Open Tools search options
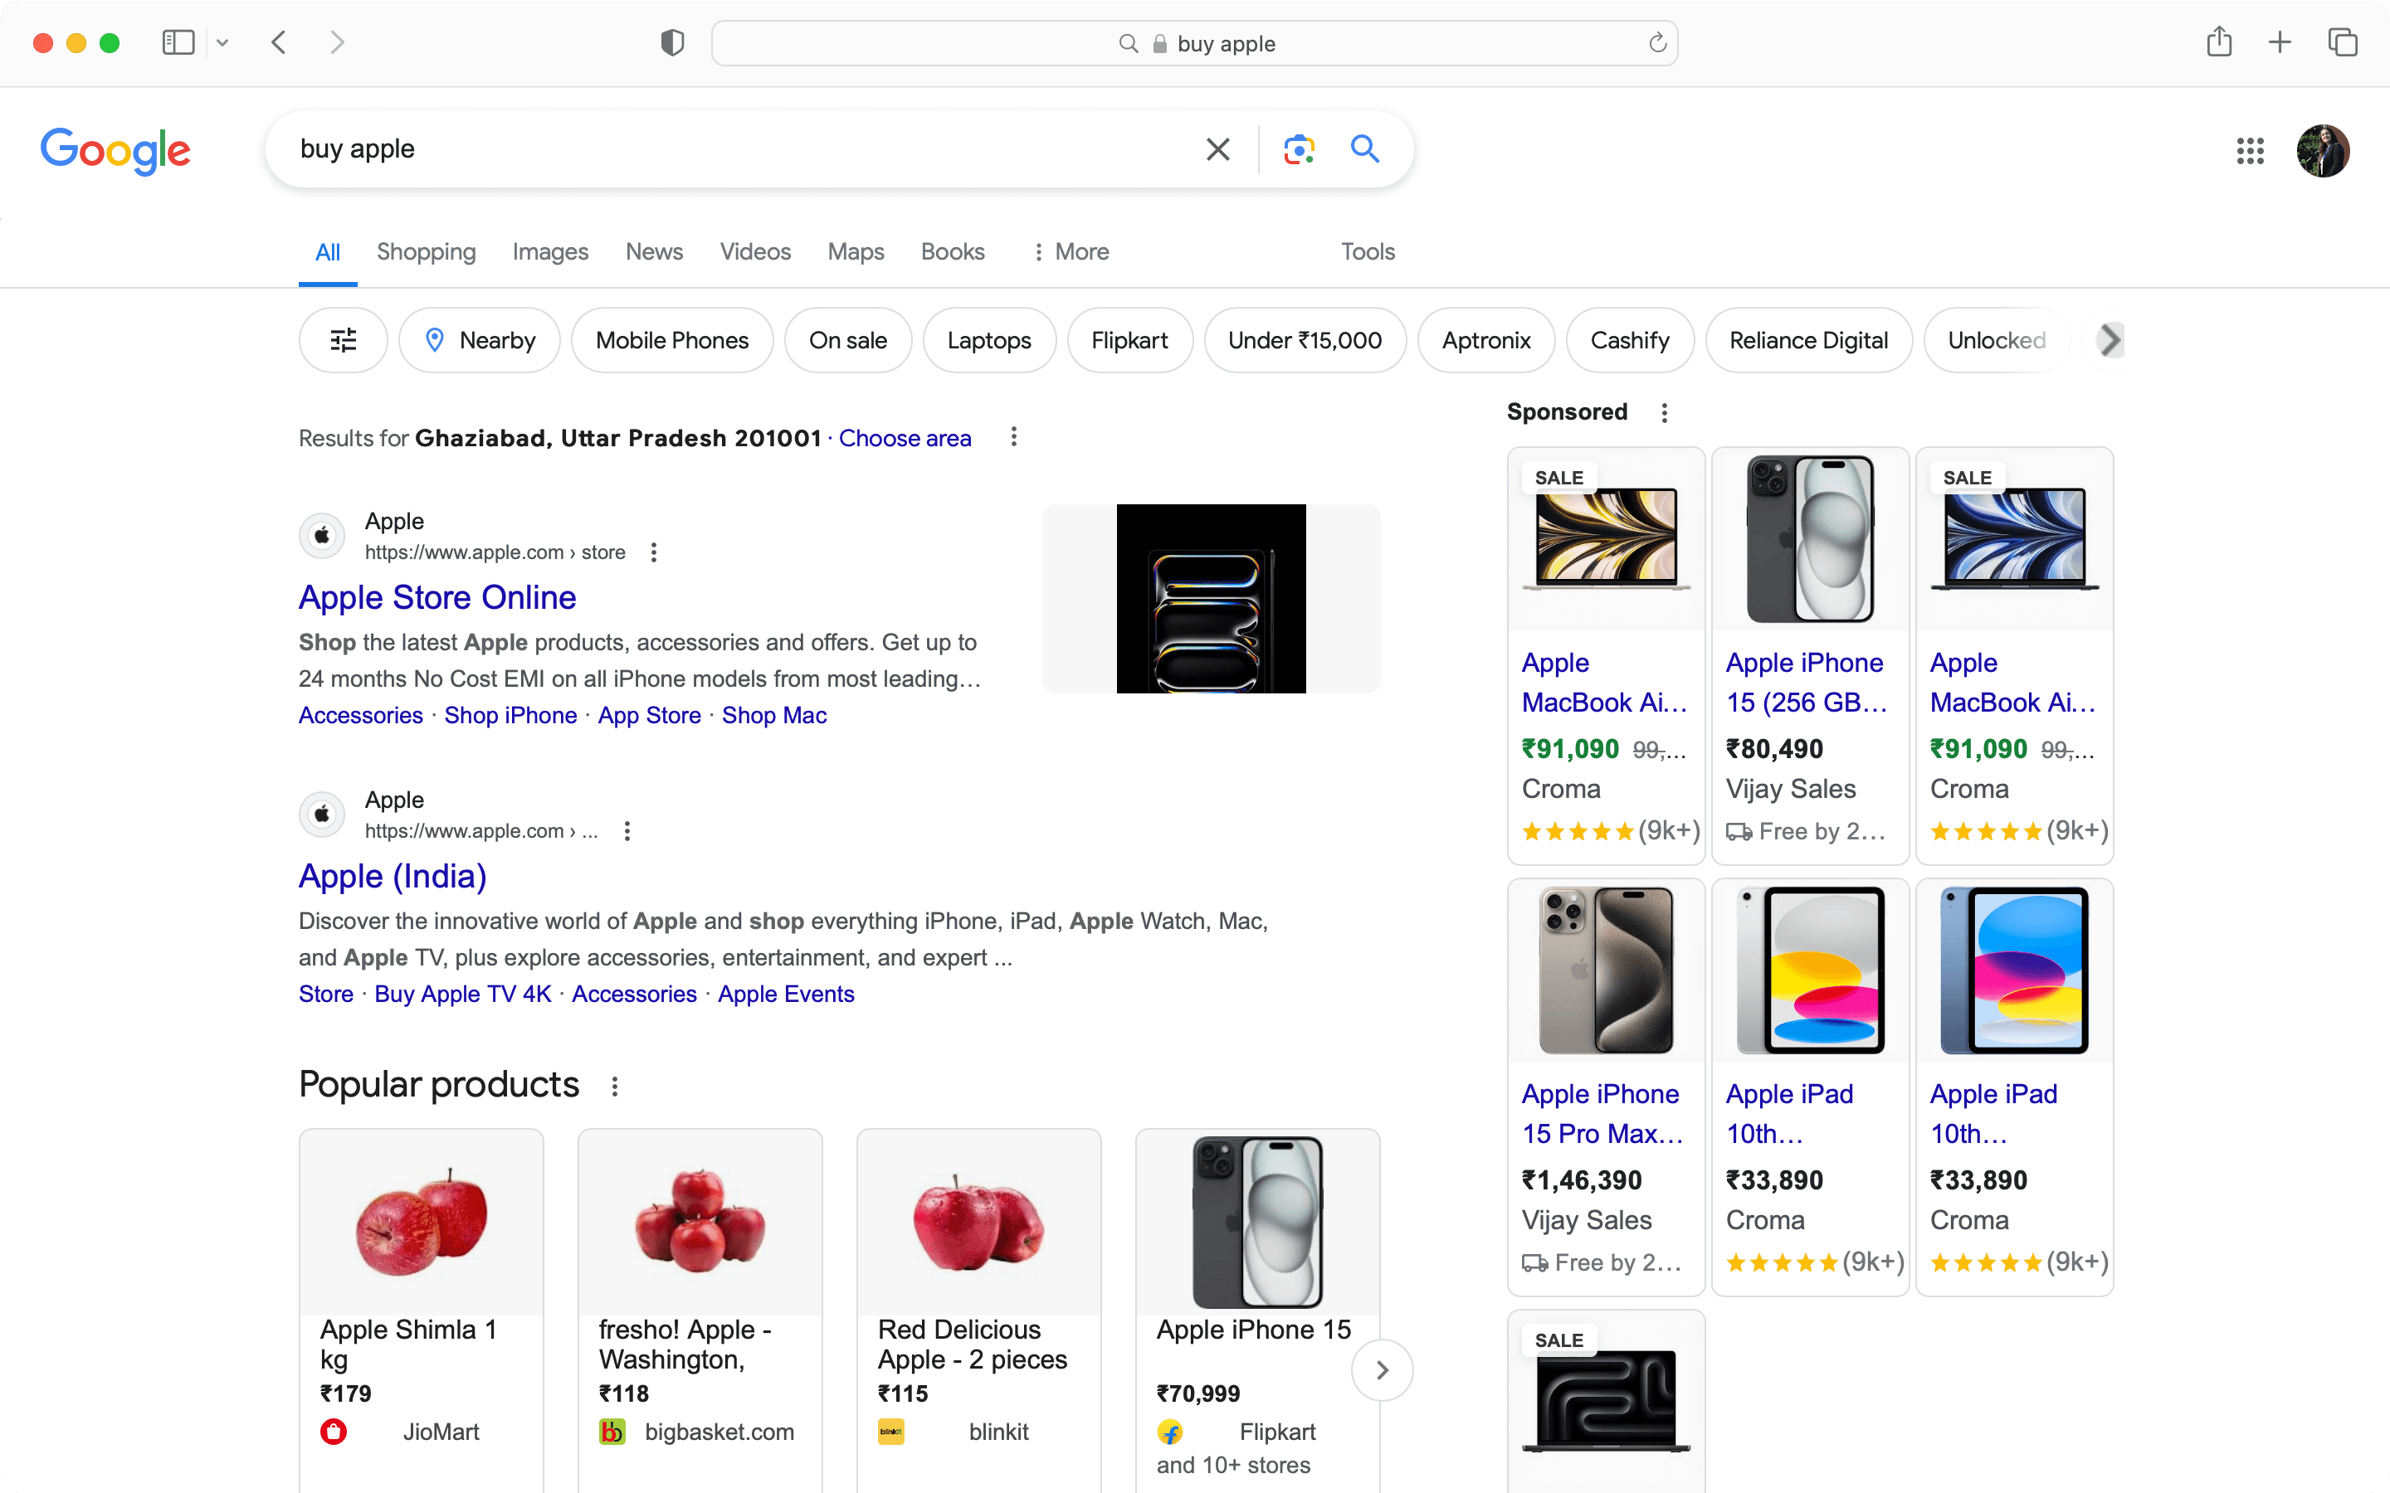This screenshot has width=2390, height=1493. (x=1367, y=252)
